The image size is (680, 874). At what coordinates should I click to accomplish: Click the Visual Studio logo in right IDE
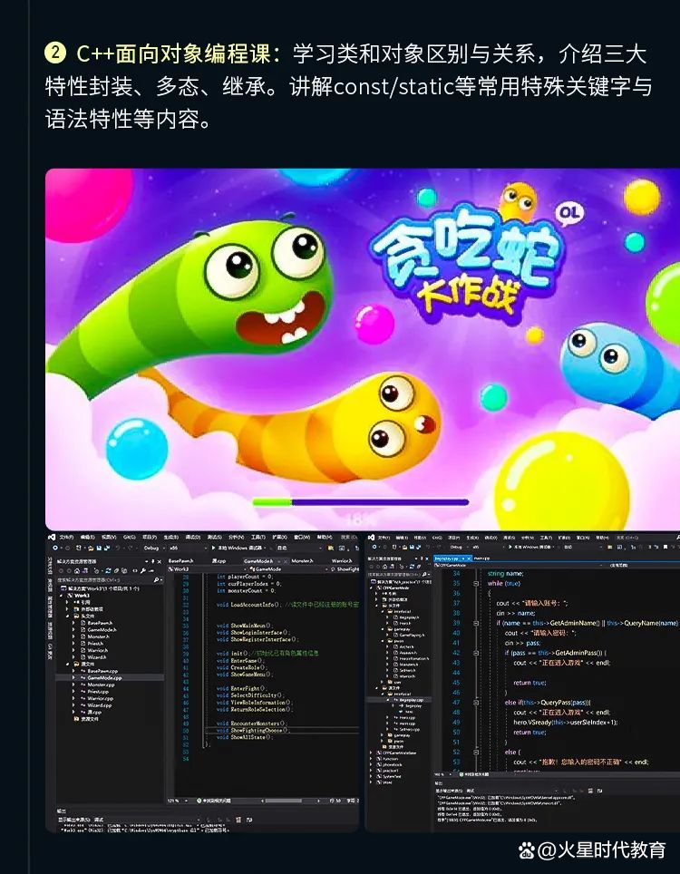(x=372, y=537)
